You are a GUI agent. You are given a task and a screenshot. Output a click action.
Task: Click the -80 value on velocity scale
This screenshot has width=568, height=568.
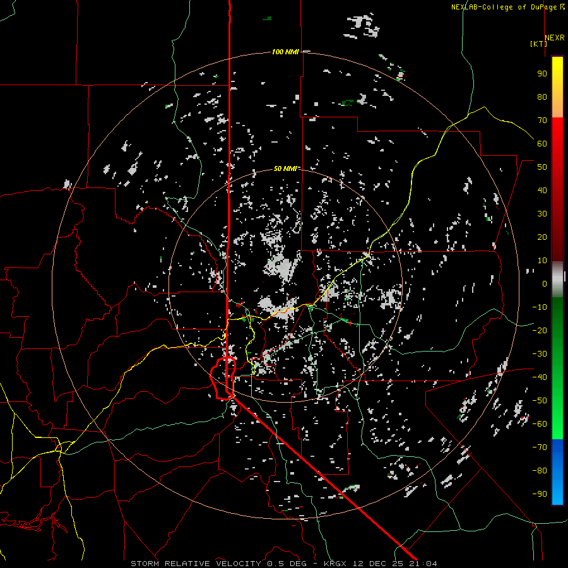point(540,471)
